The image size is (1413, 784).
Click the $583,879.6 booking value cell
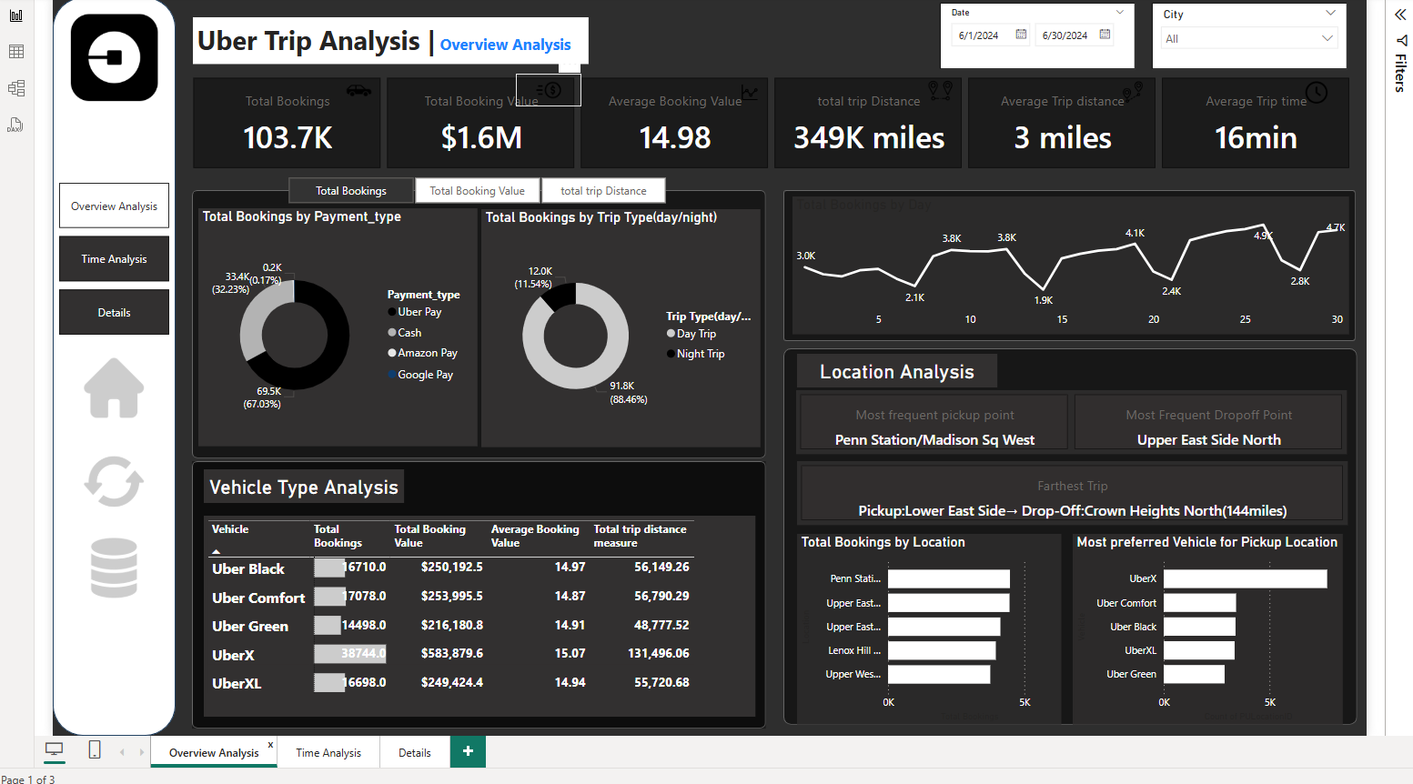[452, 653]
